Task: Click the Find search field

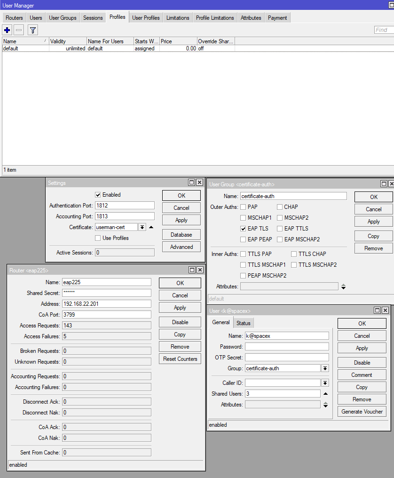Action: point(384,30)
